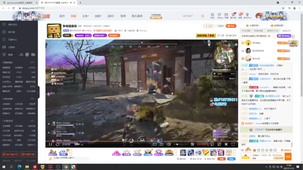Viewport: 303px width, 170px height.
Task: Click the airplane gift thumbnail
Action: coord(198,153)
